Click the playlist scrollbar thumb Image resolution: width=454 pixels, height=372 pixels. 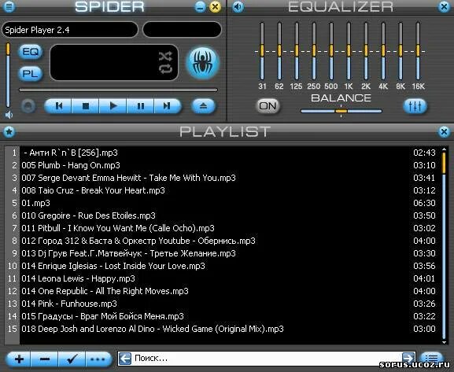(444, 163)
